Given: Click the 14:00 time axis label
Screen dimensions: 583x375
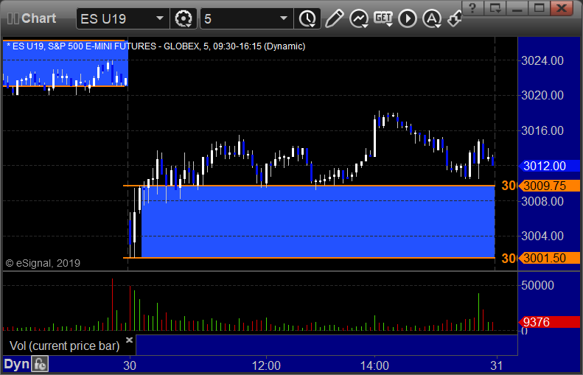Looking at the screenshot, I should coord(374,365).
